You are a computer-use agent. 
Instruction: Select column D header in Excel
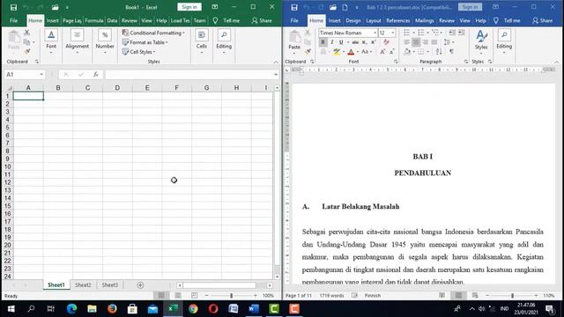[x=117, y=88]
